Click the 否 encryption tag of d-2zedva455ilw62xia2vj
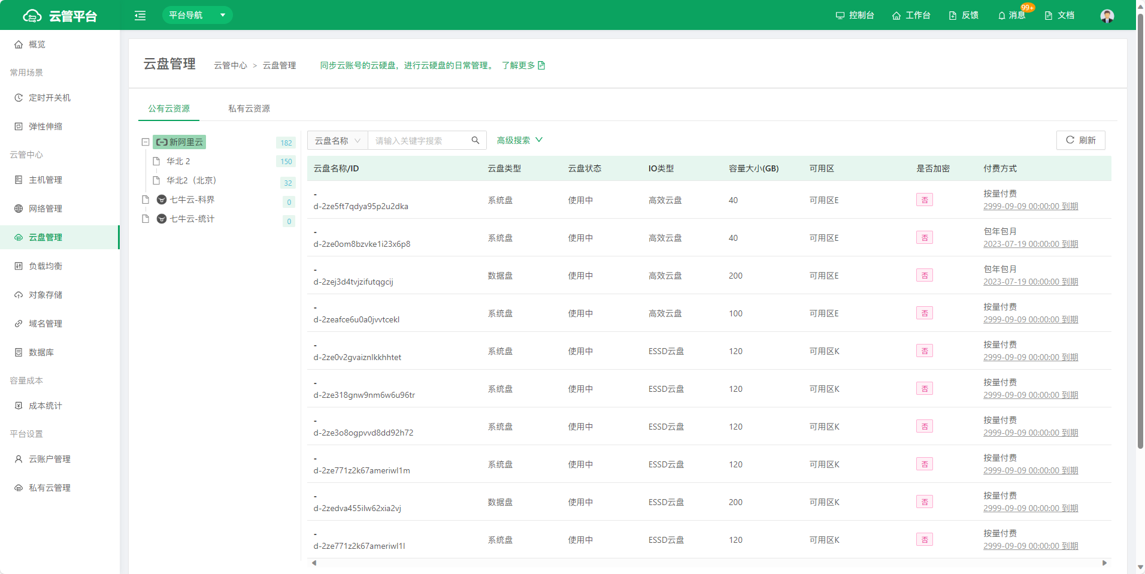Image resolution: width=1145 pixels, height=574 pixels. tap(925, 502)
